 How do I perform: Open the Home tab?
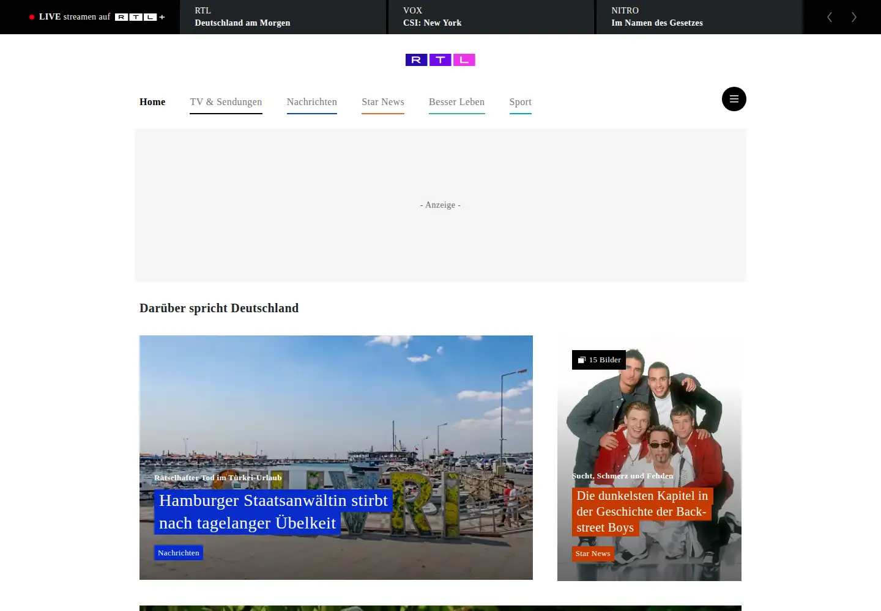(152, 102)
